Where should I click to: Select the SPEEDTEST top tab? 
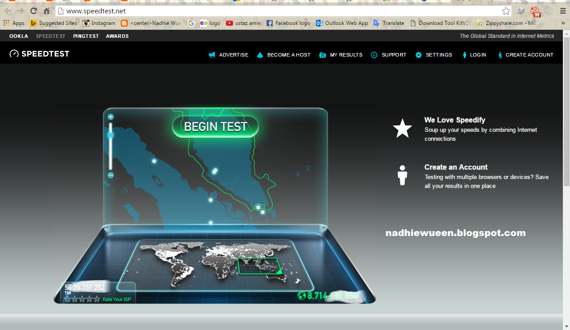point(51,36)
